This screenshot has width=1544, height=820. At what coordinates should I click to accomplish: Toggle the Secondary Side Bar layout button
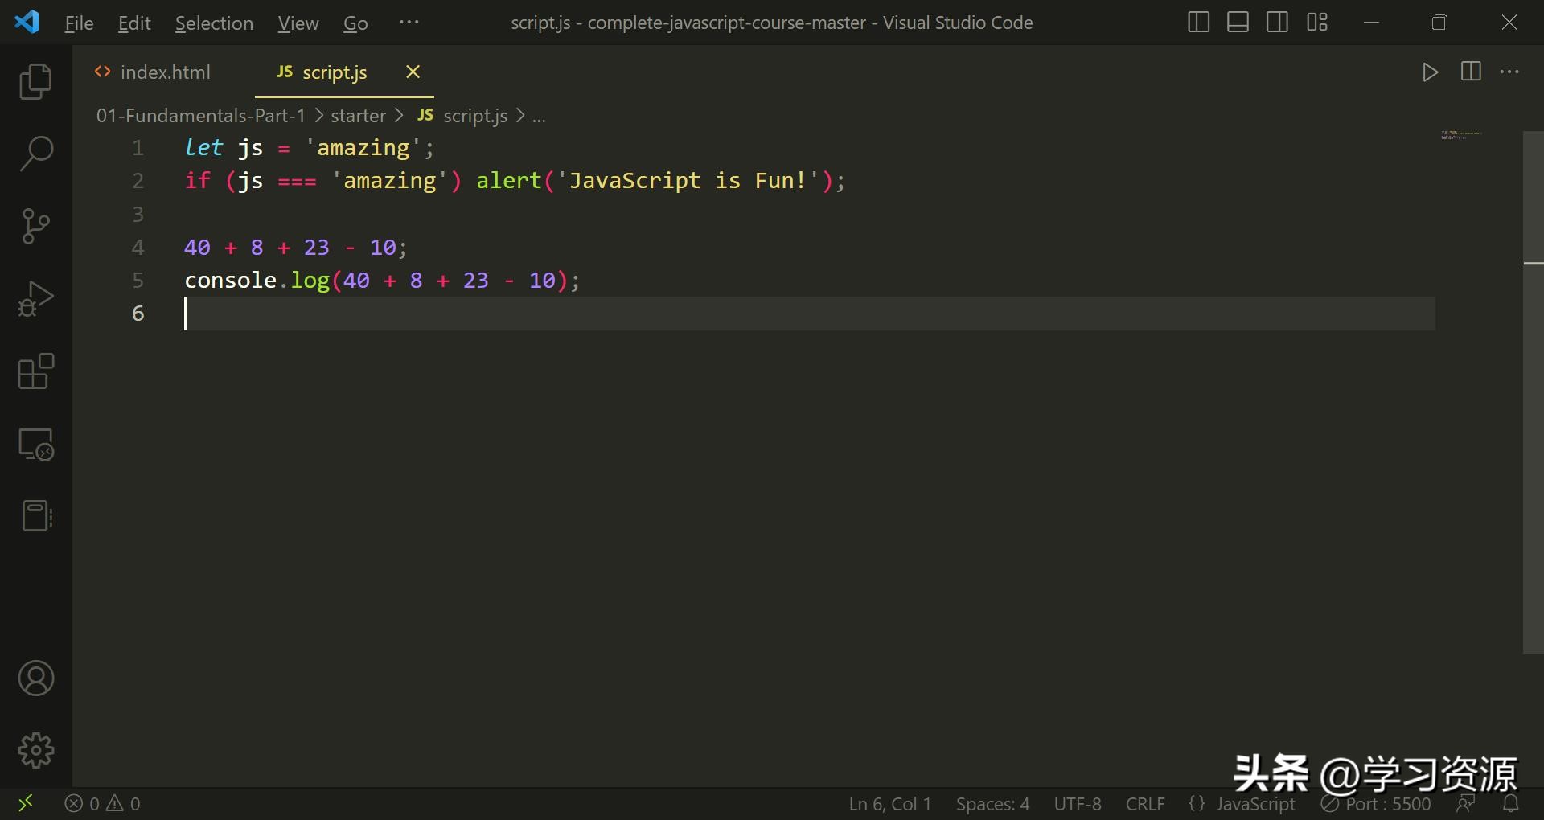pyautogui.click(x=1277, y=23)
